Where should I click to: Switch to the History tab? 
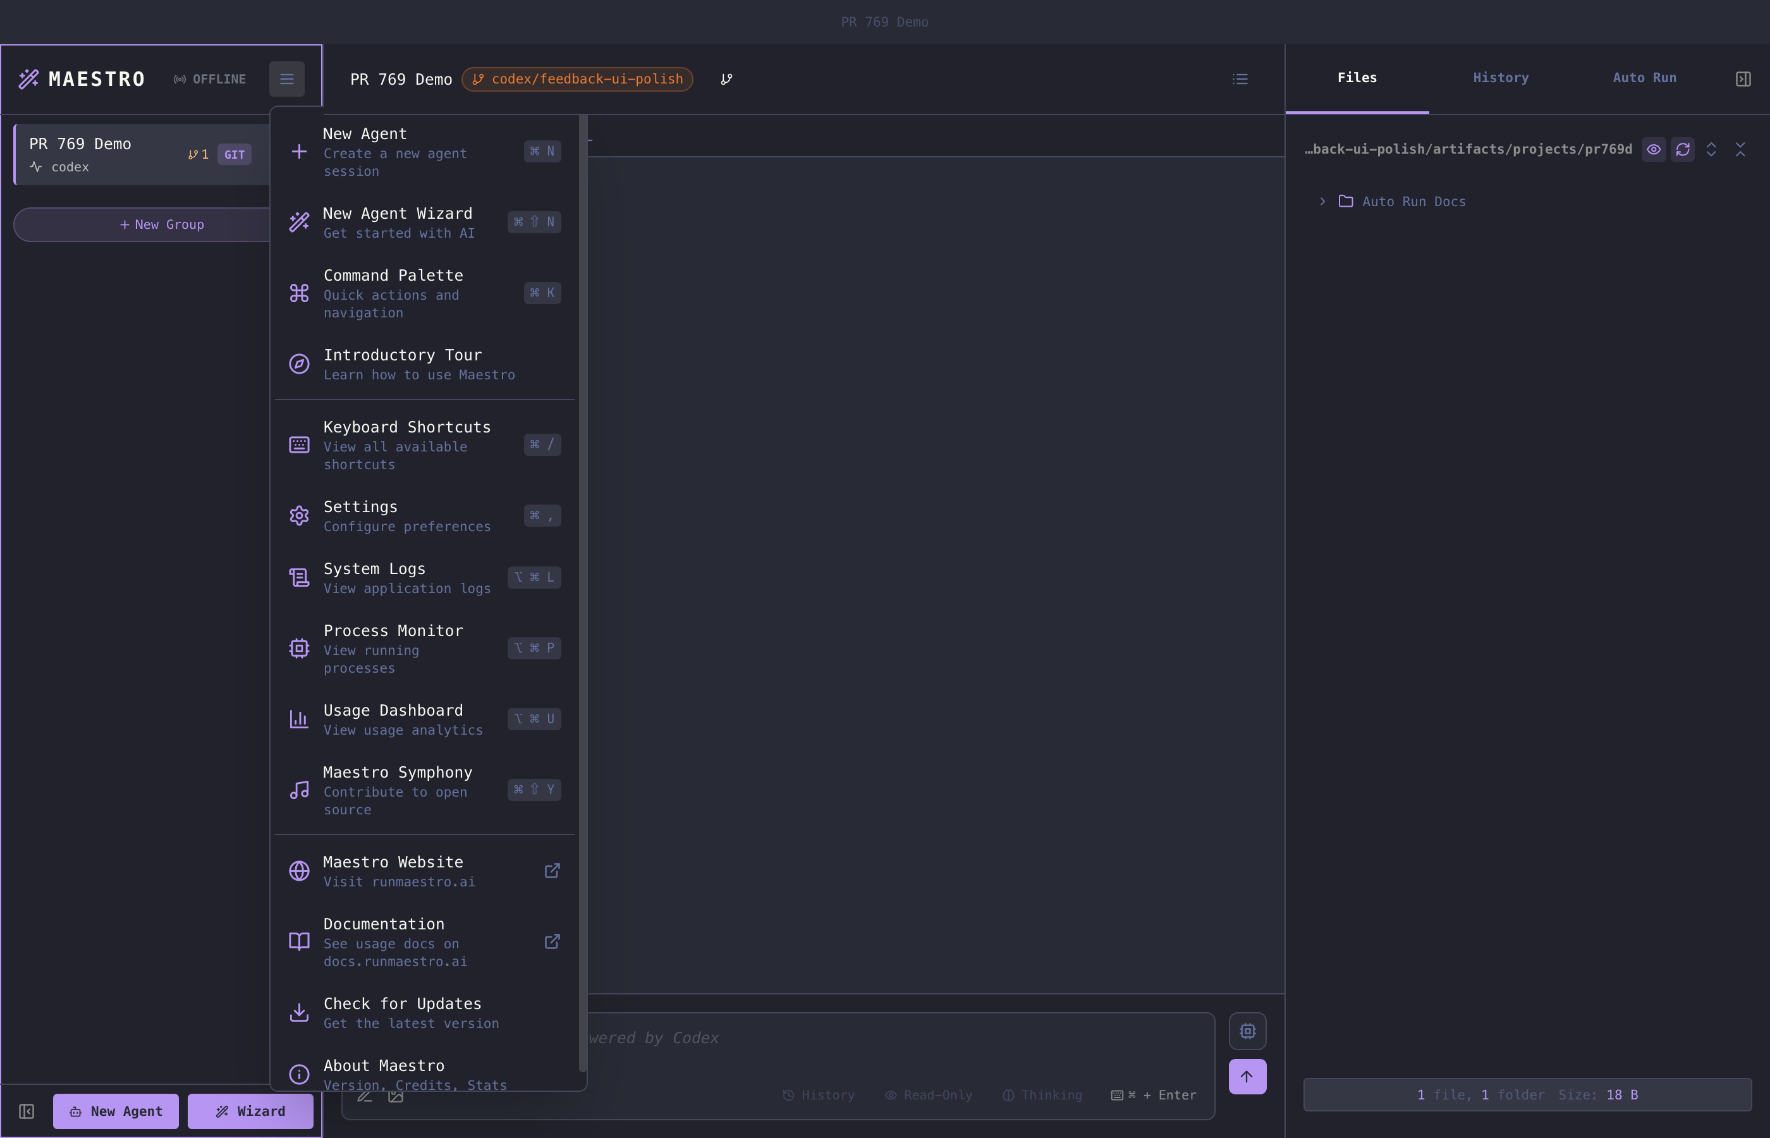click(1500, 78)
